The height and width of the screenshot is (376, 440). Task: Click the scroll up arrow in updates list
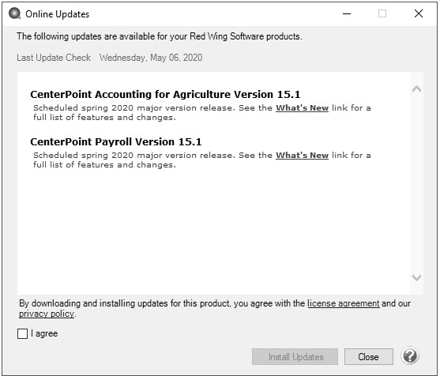tap(416, 89)
